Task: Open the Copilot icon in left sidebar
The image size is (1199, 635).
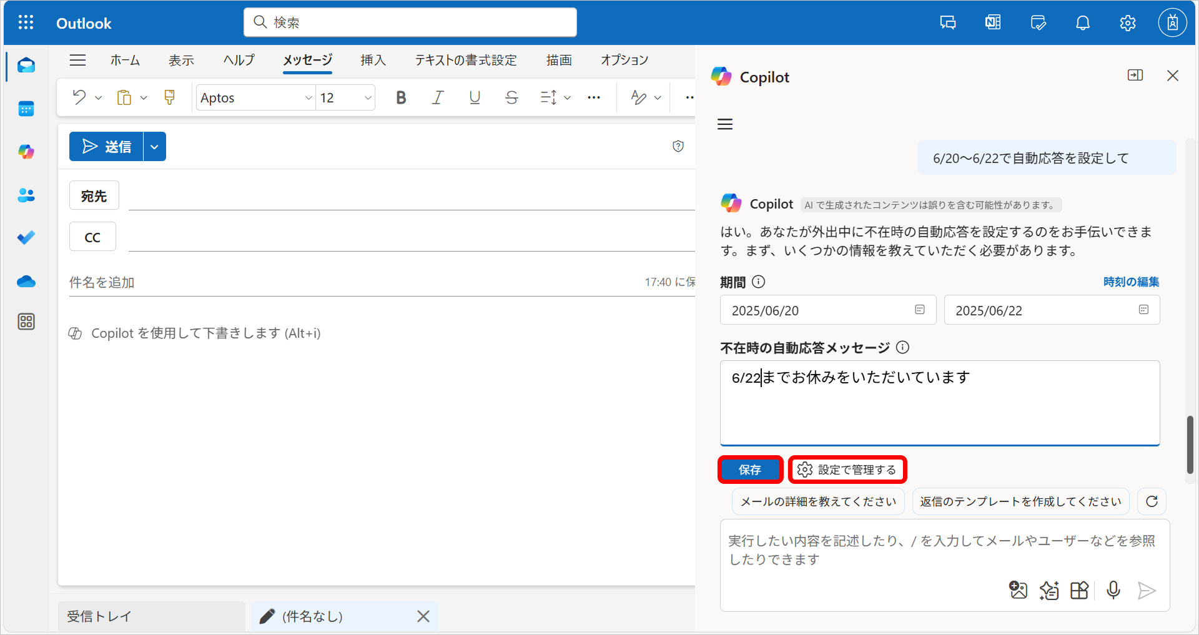Action: (x=26, y=152)
